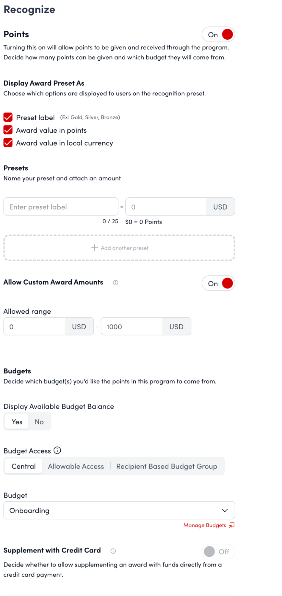Screen dimensions: 282x596
Task: Select the Central budget access option
Action: (23, 466)
